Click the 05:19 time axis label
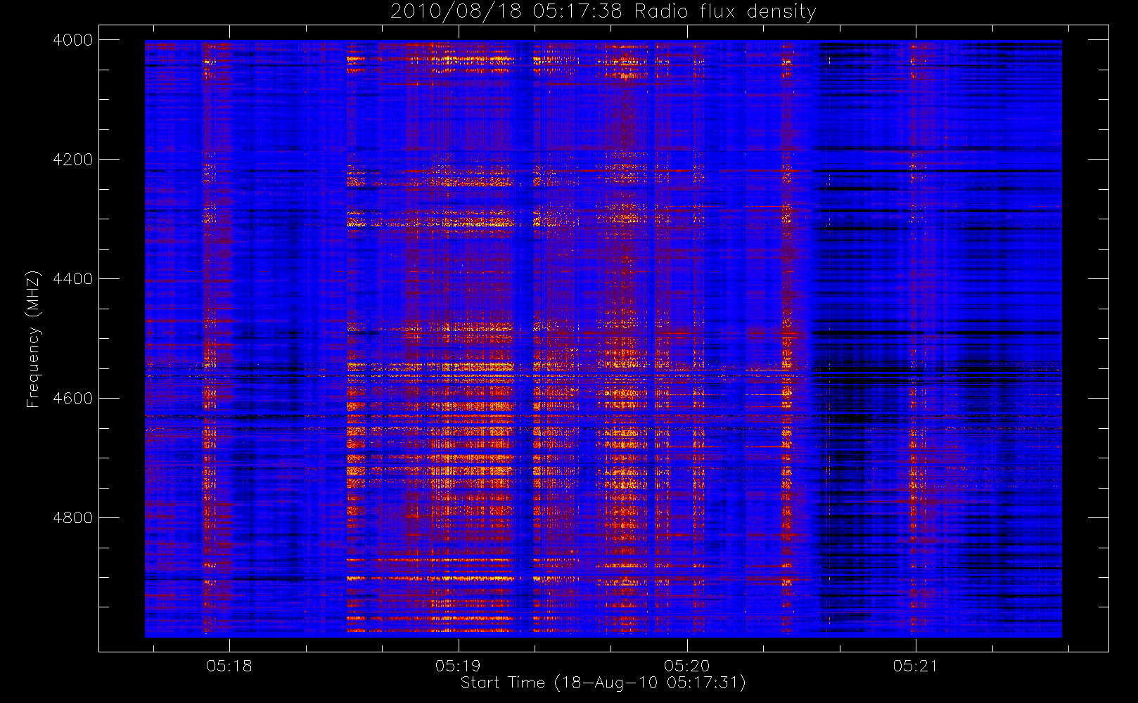Screen dimensions: 1138x703 [458, 666]
